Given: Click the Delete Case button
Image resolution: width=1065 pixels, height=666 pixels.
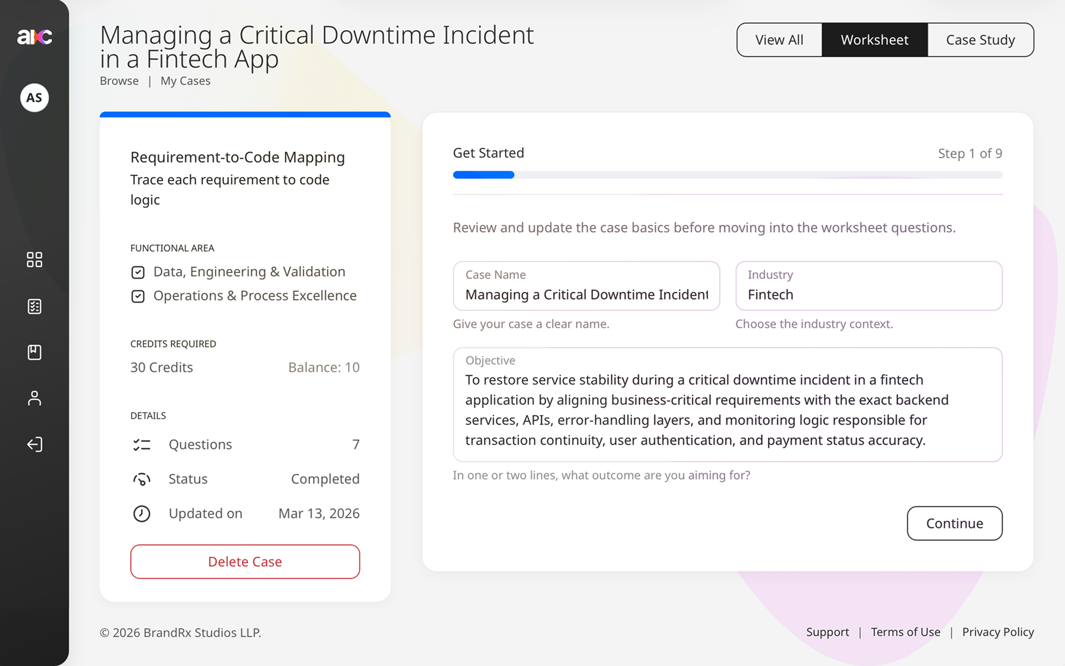Looking at the screenshot, I should pos(245,561).
